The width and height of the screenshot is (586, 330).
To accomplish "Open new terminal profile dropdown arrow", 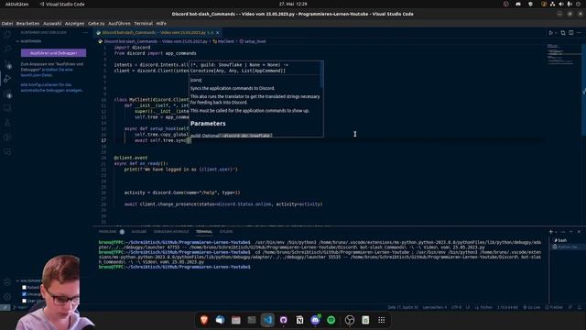I will [x=556, y=232].
